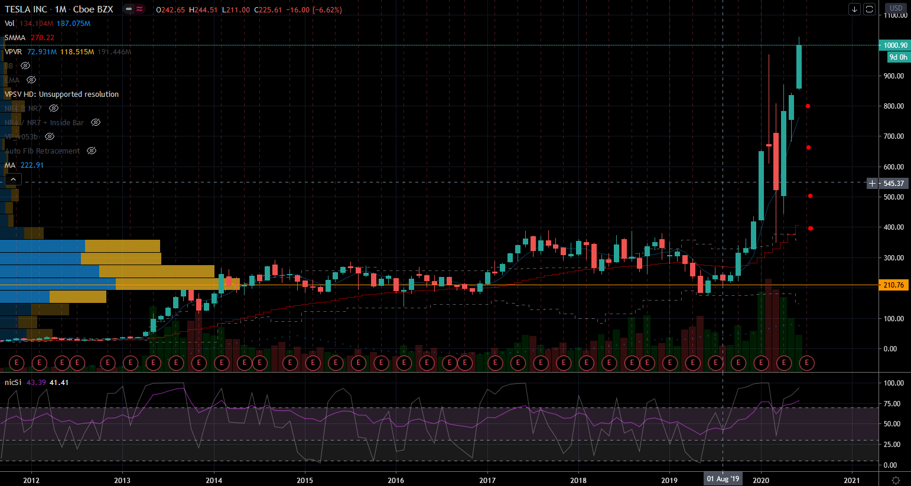Select the VPVR indicator label

coord(14,51)
